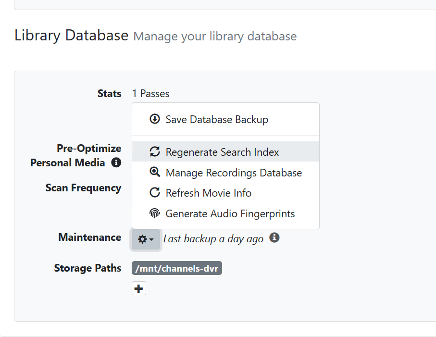Click the info icon beside Pre-Optimize Personal Media
The image size is (436, 337).
(x=116, y=162)
